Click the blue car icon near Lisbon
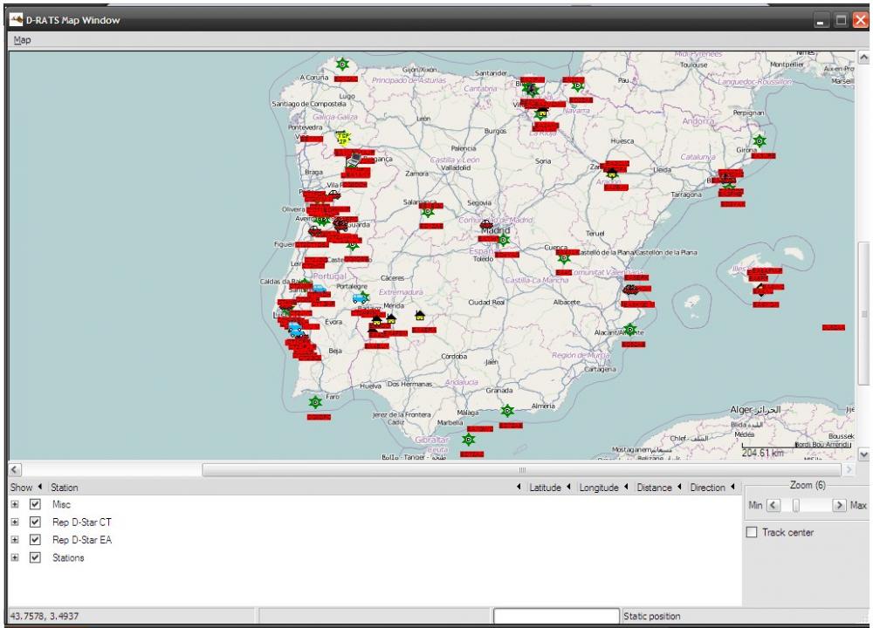 [x=295, y=330]
